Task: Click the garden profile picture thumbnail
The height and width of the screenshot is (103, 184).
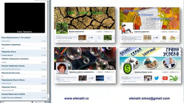Action: pos(62,28)
